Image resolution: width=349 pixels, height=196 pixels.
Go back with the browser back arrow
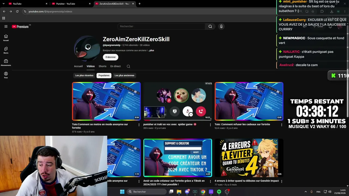pos(4,11)
